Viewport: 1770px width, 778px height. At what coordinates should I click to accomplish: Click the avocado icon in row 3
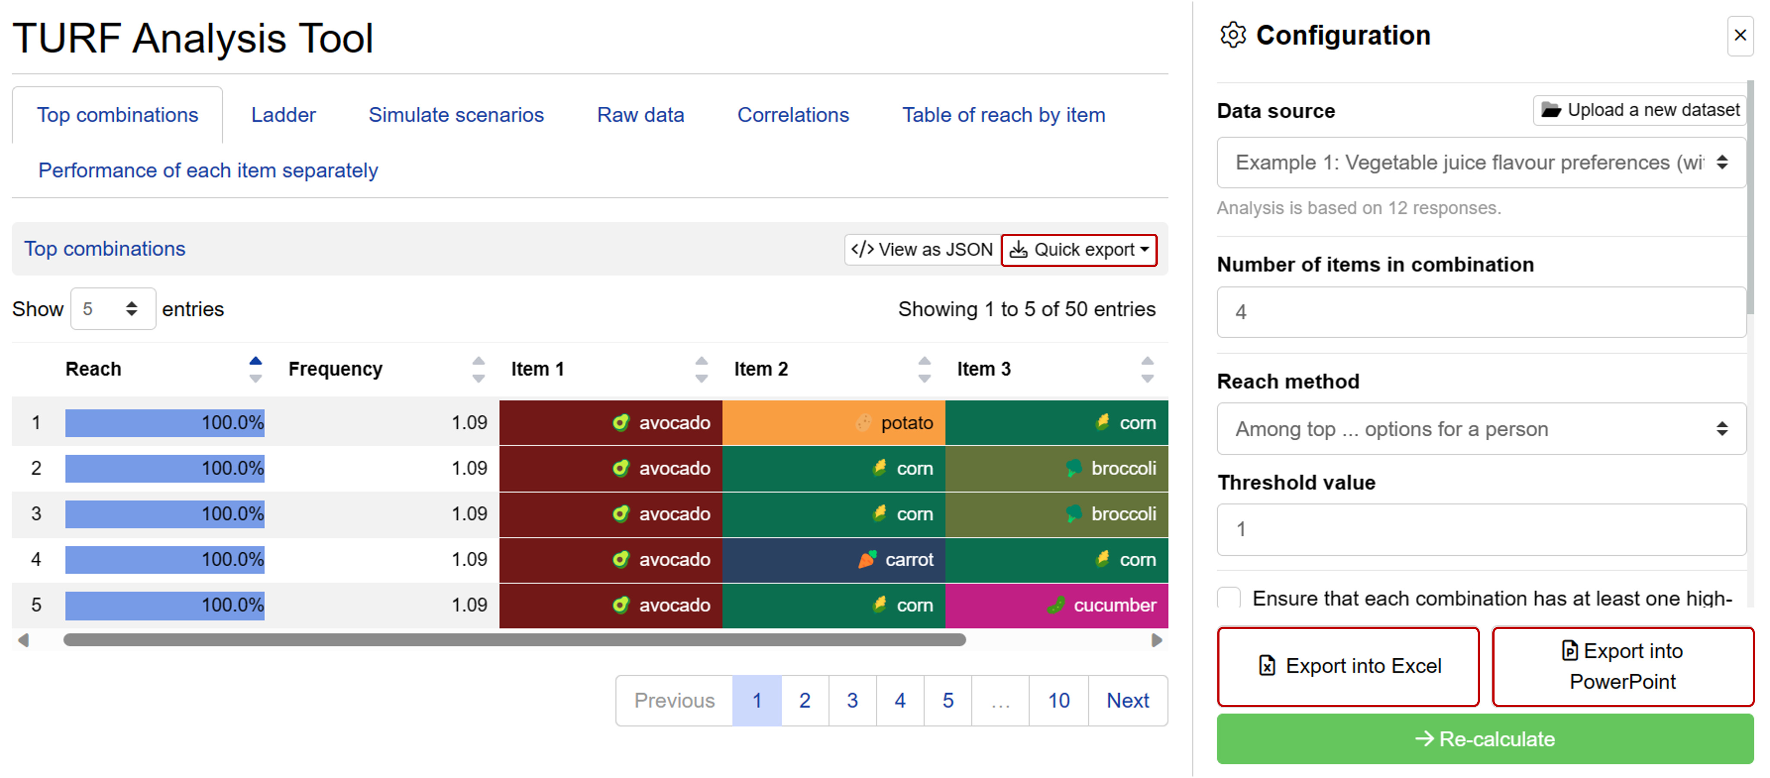click(x=621, y=513)
